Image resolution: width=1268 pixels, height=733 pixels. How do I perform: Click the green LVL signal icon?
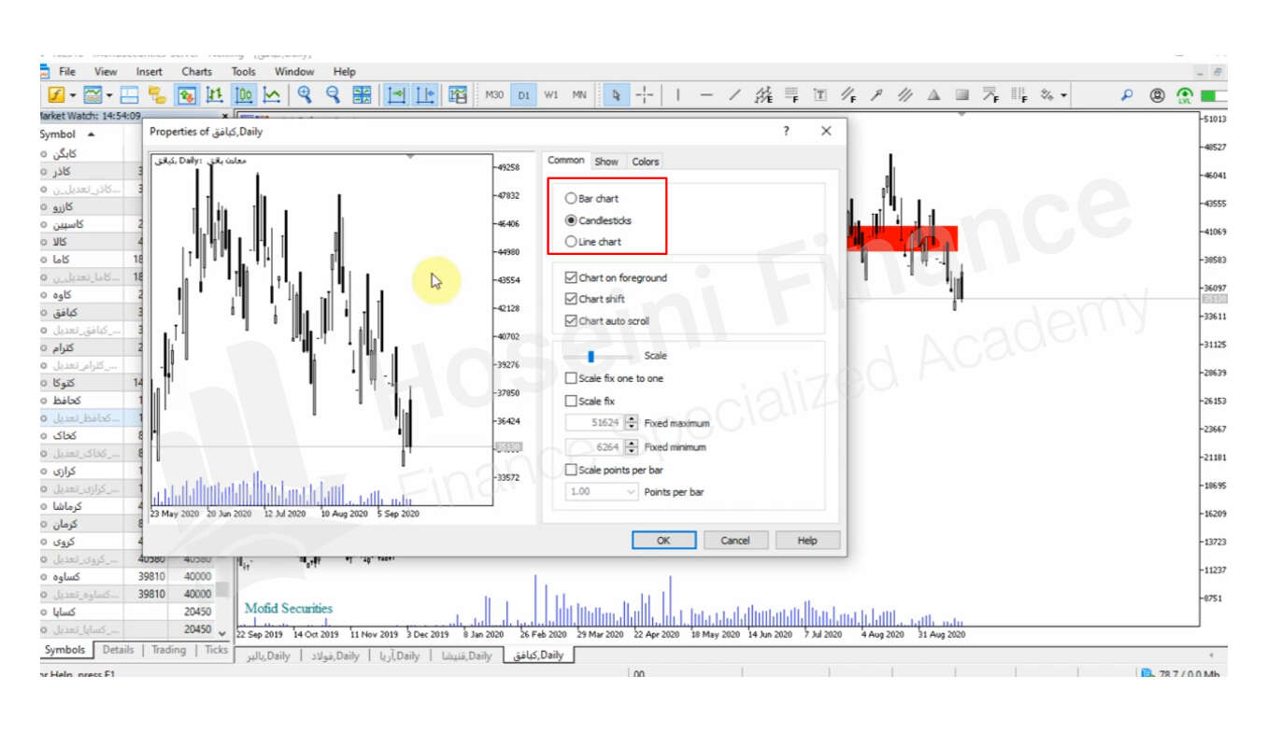[1185, 95]
